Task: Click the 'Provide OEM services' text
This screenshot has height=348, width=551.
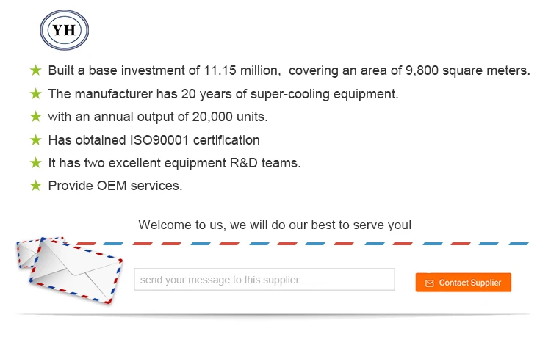Action: [115, 186]
